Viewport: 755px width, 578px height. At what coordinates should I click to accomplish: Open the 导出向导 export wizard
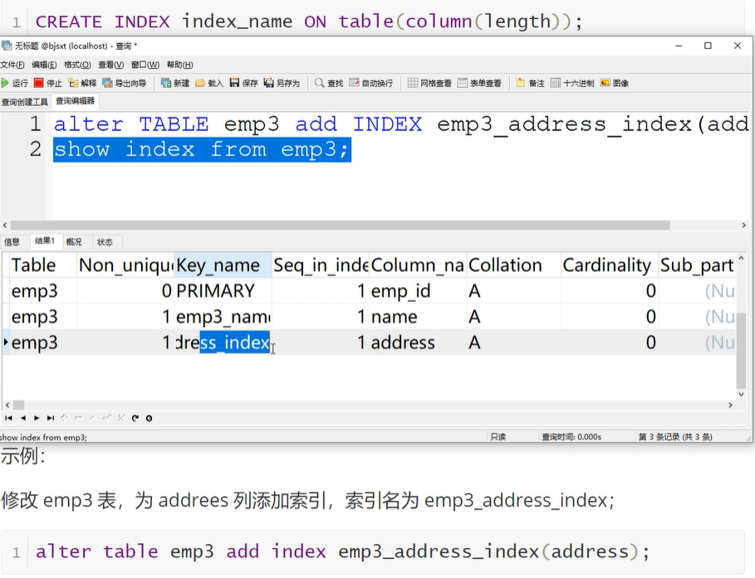[x=125, y=83]
